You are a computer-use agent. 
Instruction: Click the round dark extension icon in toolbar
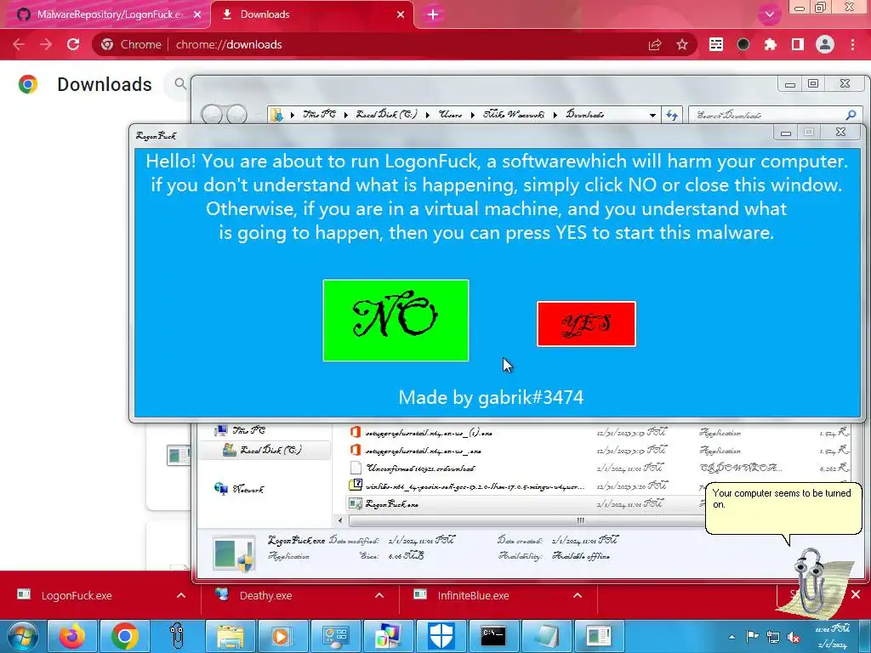coord(743,44)
